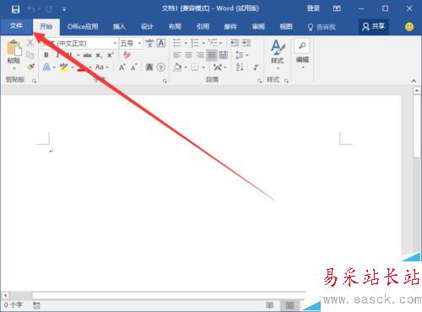This screenshot has width=422, height=312.
Task: Open the 样式 styles gallery
Action: (278, 55)
